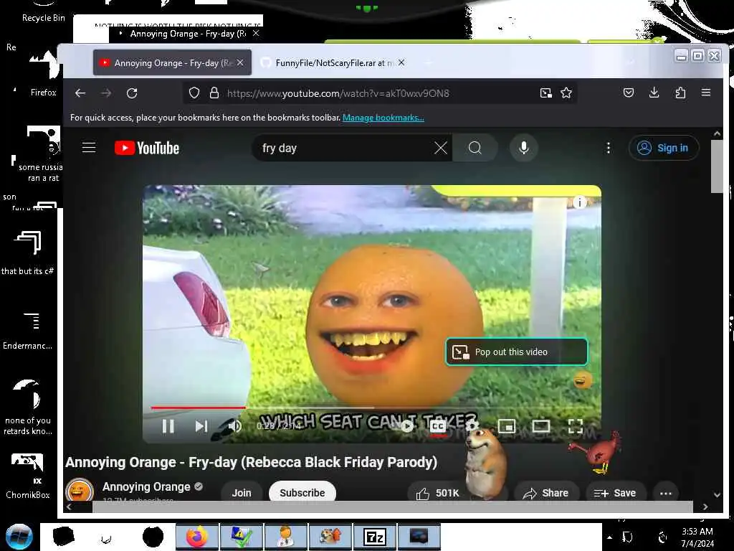Open the that but its c# icon

[28, 253]
